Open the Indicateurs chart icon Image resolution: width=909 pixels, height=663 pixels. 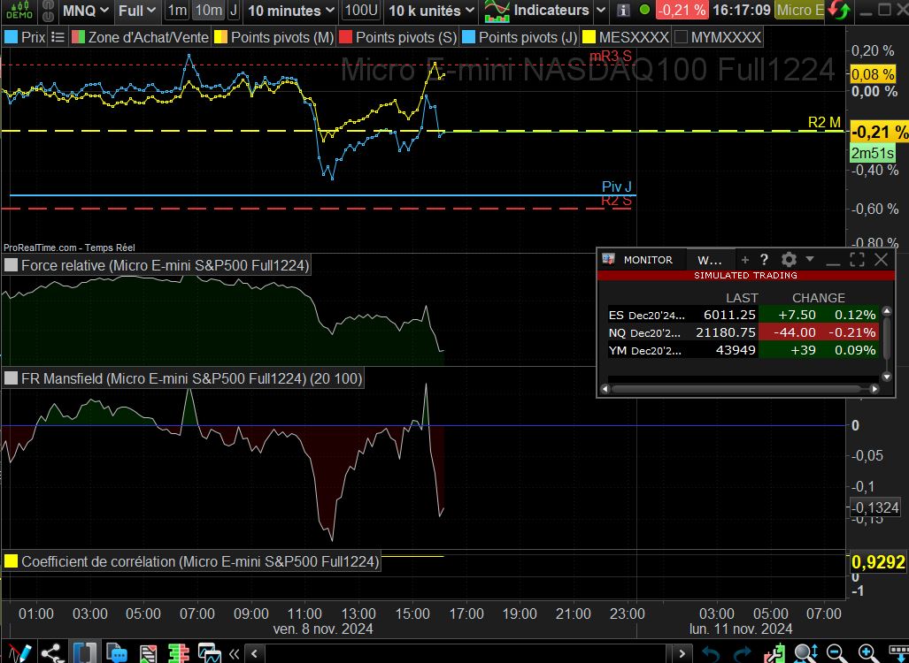point(497,11)
